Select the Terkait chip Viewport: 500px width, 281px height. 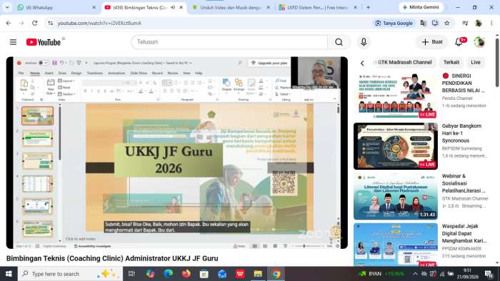451,62
